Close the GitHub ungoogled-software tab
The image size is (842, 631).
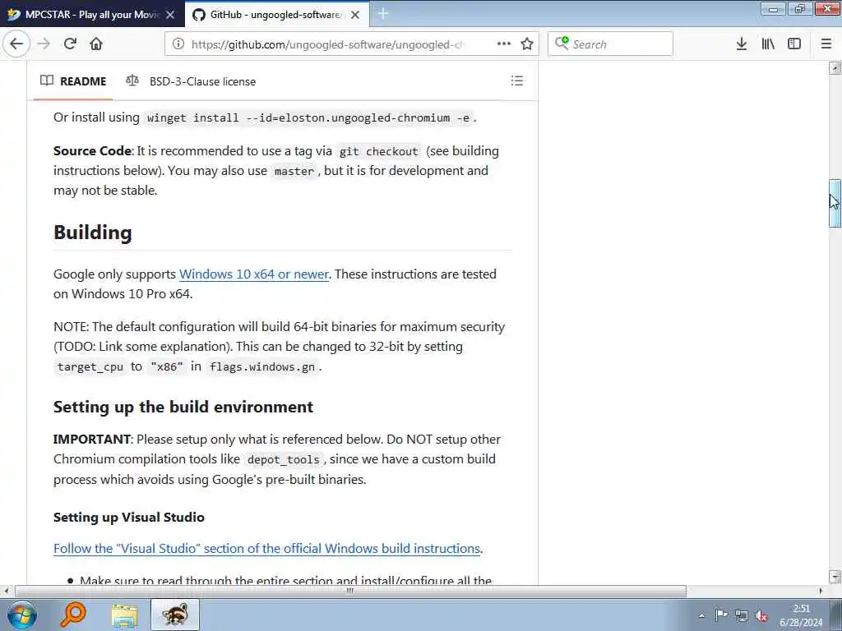pyautogui.click(x=355, y=15)
